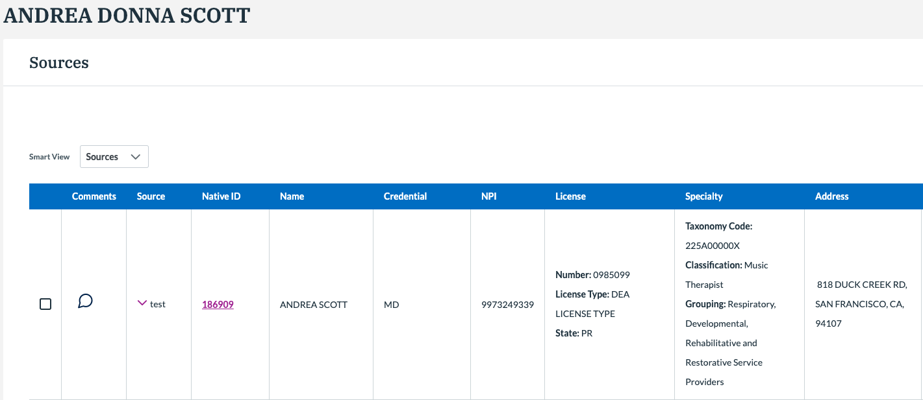
Task: Select the ANDREA SCOTT name cell
Action: point(314,305)
